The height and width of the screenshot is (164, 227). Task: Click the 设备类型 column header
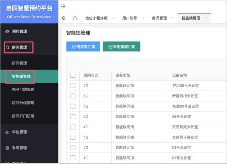(123, 75)
